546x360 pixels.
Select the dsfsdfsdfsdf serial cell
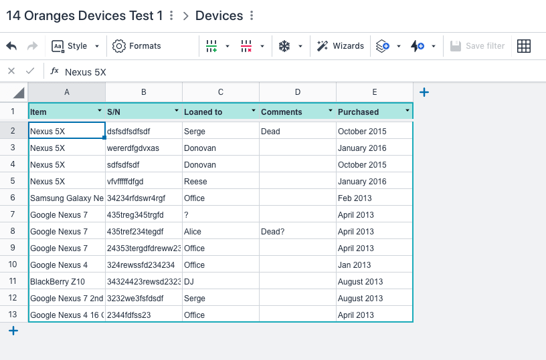144,131
